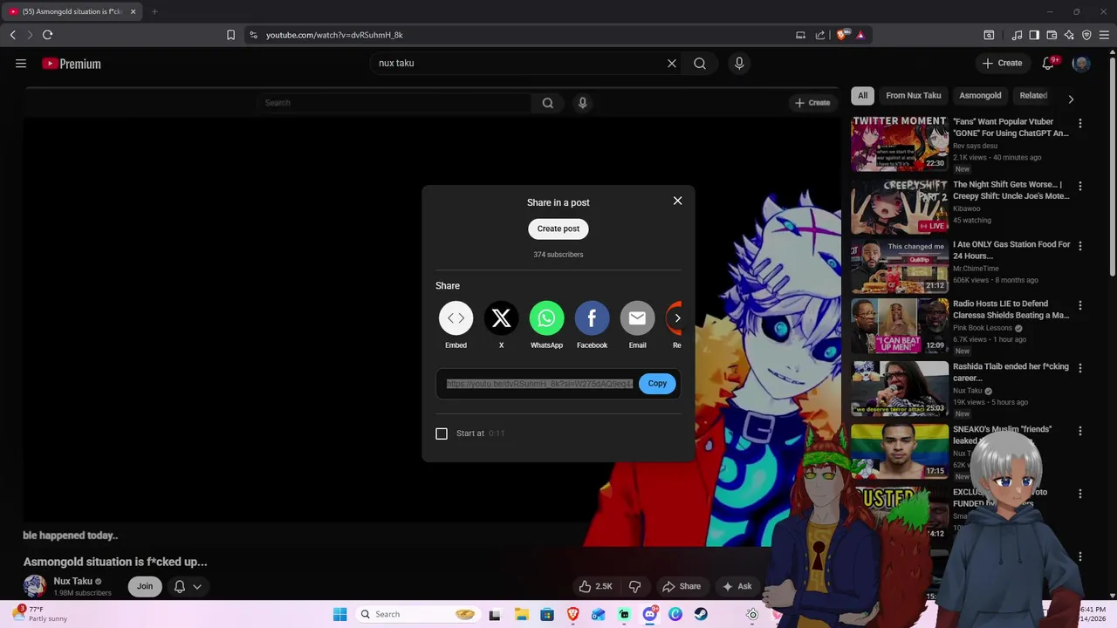The width and height of the screenshot is (1117, 628).
Task: Enable the Start at checkbox
Action: tap(442, 433)
